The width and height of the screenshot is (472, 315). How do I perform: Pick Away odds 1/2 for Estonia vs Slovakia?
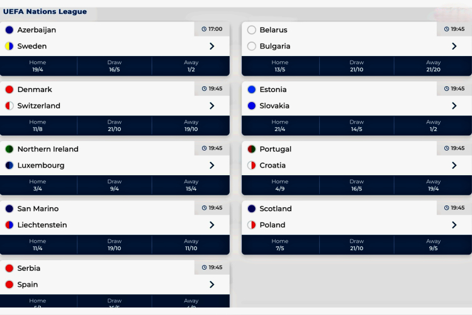433,125
